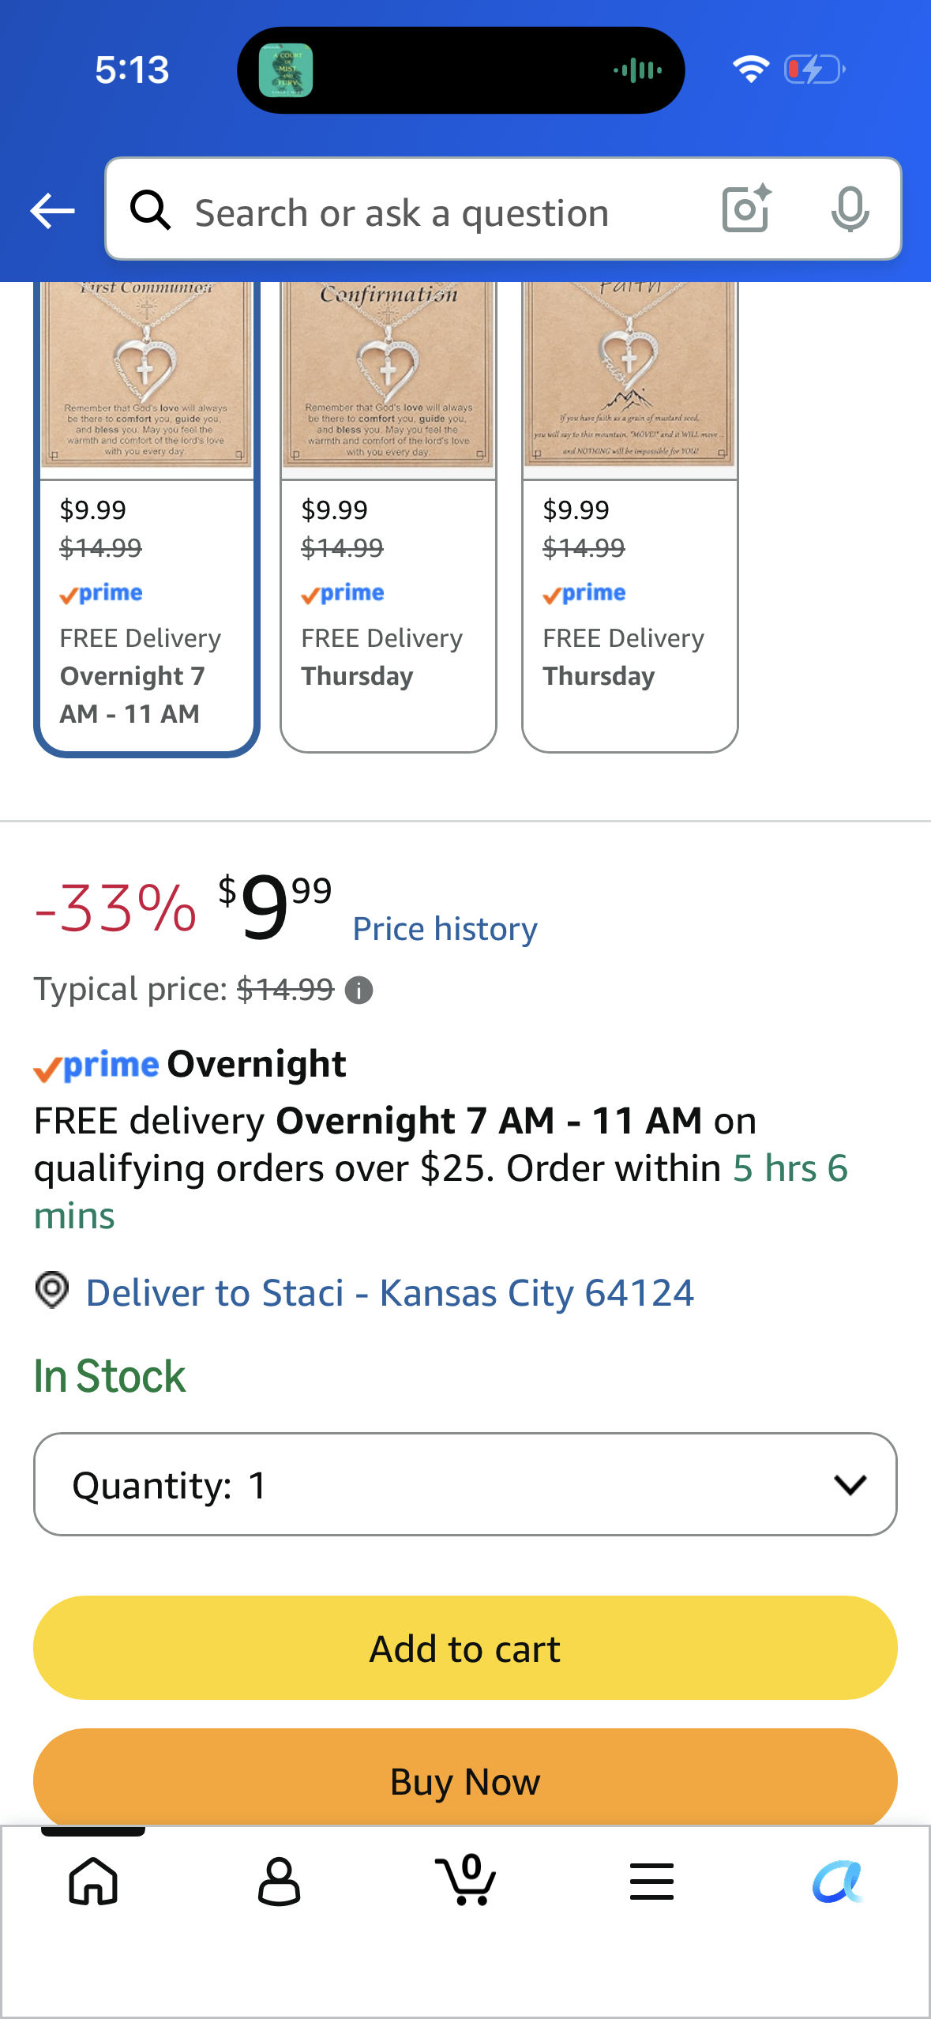This screenshot has width=931, height=2019.
Task: Click the Buy Now button
Action: [x=465, y=1777]
